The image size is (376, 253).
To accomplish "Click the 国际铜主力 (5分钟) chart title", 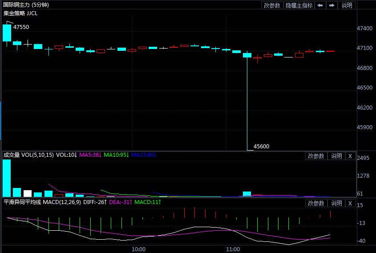I will 26,5.
